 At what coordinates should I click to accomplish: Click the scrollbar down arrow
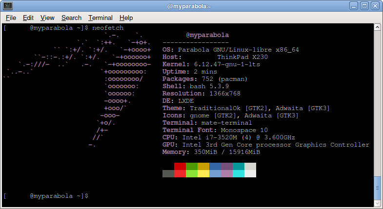(x=377, y=203)
